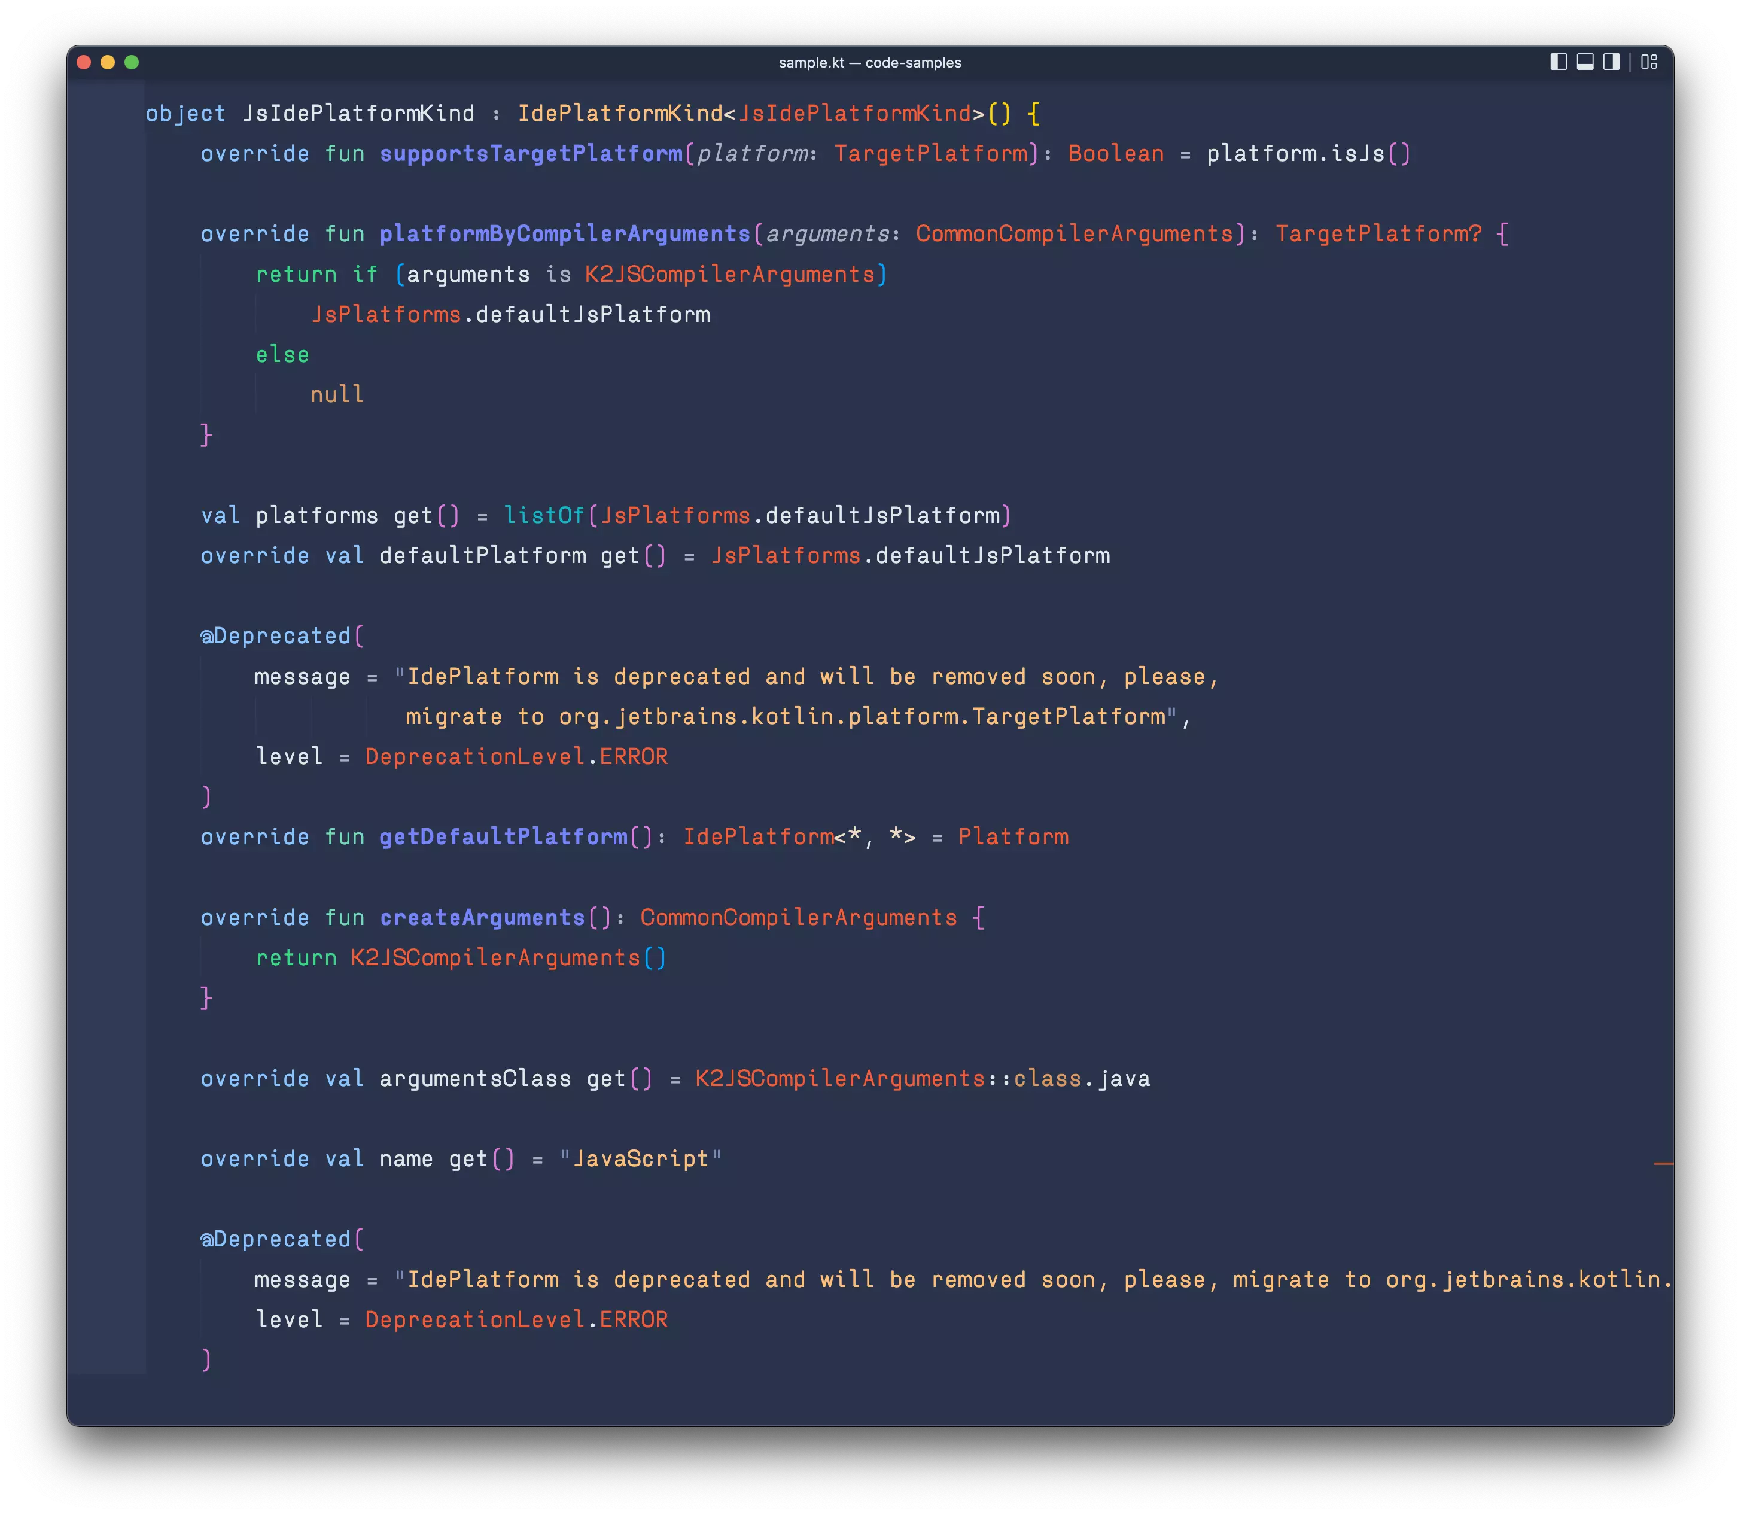Click the second '@Deprecated(' annotation
This screenshot has width=1741, height=1515.
click(x=282, y=1239)
